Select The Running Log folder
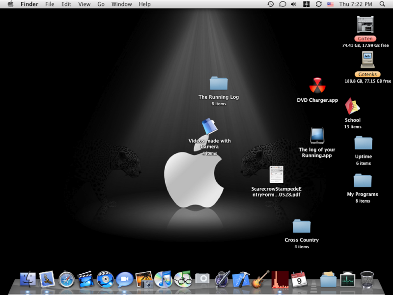Image resolution: width=393 pixels, height=295 pixels. coord(219,83)
